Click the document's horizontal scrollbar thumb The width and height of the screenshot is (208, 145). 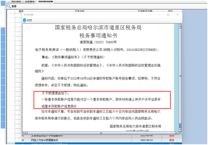(x=101, y=133)
